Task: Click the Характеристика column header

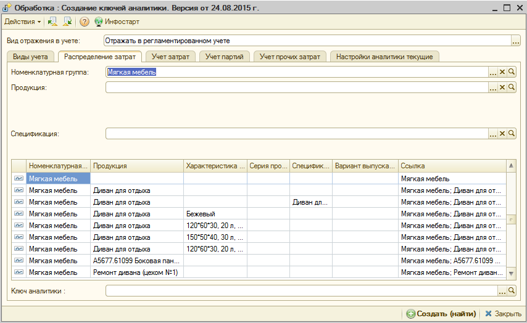Action: (x=215, y=166)
